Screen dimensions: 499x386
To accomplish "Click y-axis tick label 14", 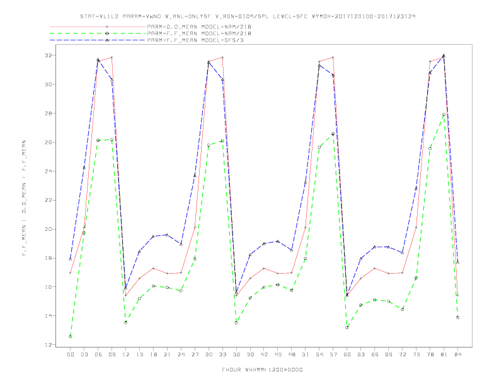I will tap(49, 316).
